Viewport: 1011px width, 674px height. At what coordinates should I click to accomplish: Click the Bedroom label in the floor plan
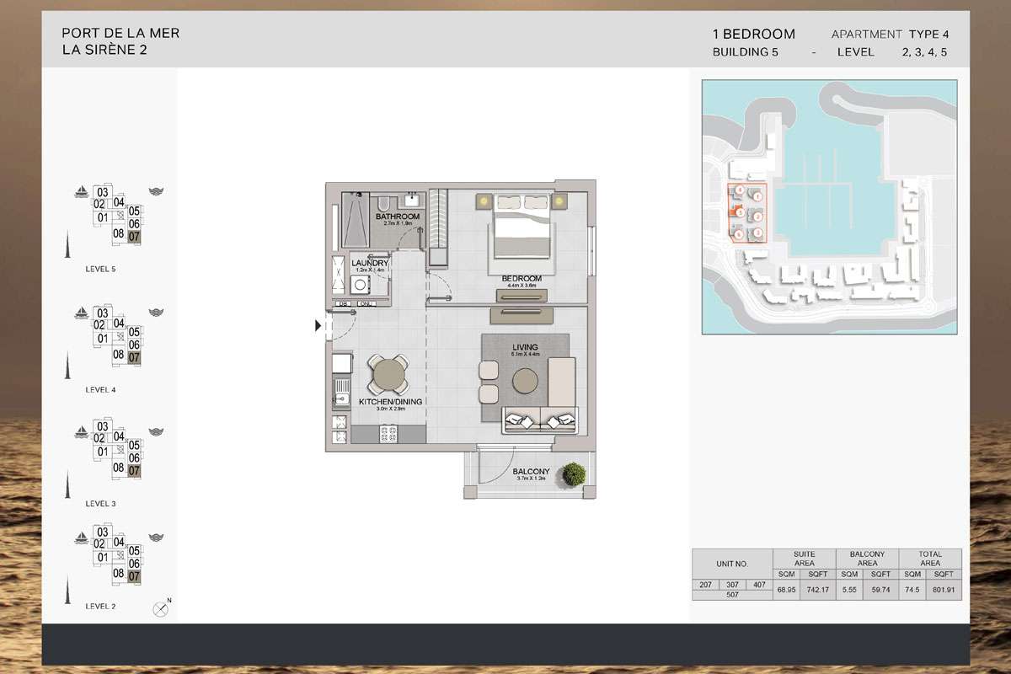[x=516, y=278]
